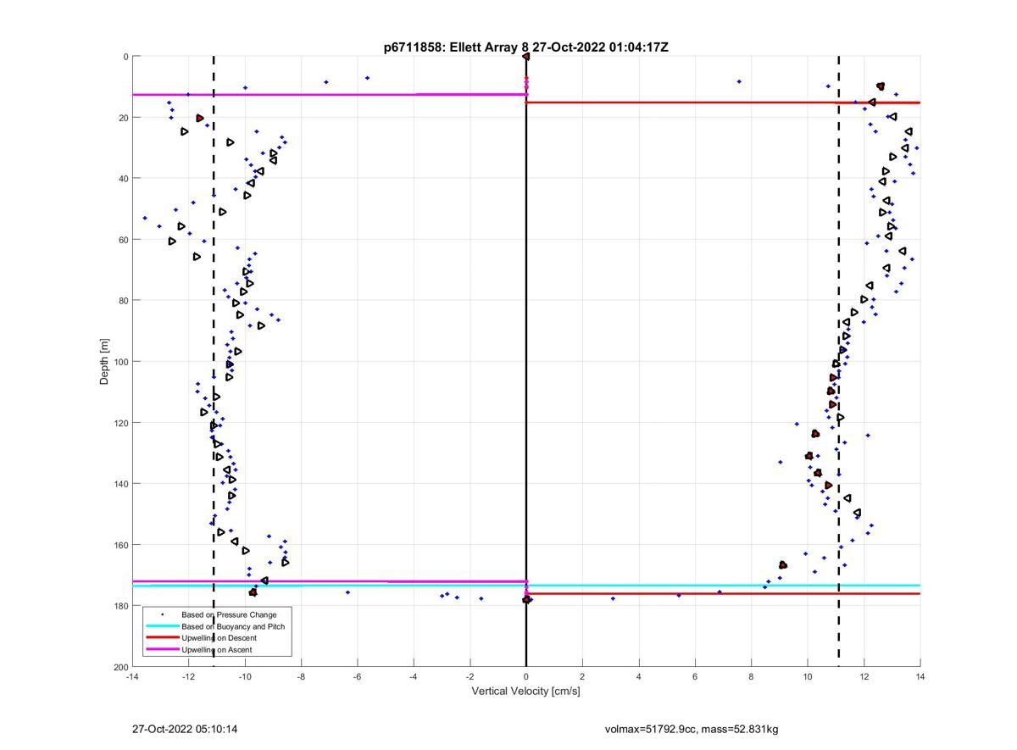The width and height of the screenshot is (1017, 750).
Task: Click x-axis tick label '-12'
Action: (x=188, y=676)
